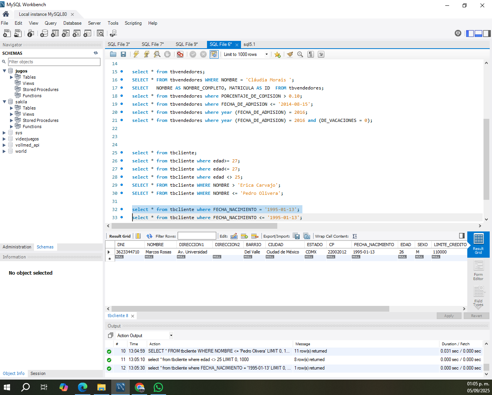The width and height of the screenshot is (492, 395).
Task: Collapse the jugos schema
Action: pos(5,71)
